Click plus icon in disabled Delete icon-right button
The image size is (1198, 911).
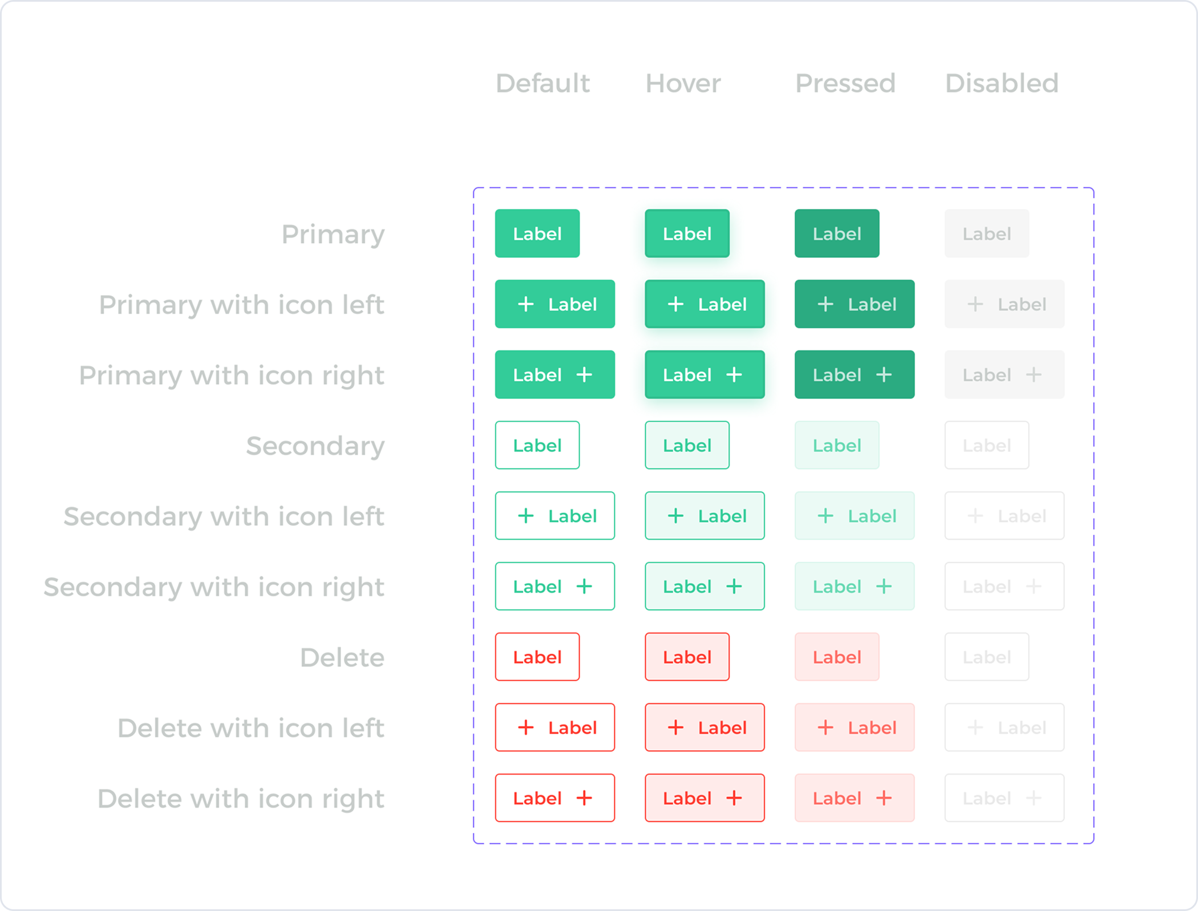pyautogui.click(x=1034, y=798)
